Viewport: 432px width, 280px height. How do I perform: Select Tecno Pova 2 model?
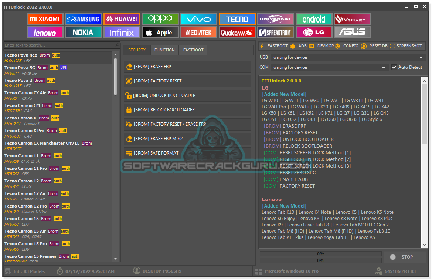click(58, 83)
